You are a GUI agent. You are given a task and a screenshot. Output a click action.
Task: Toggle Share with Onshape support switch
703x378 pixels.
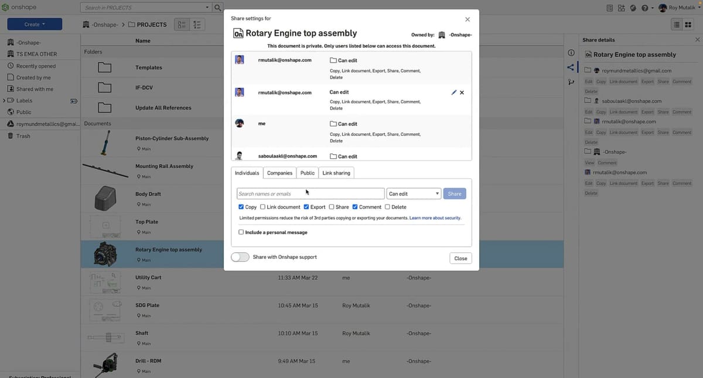240,257
